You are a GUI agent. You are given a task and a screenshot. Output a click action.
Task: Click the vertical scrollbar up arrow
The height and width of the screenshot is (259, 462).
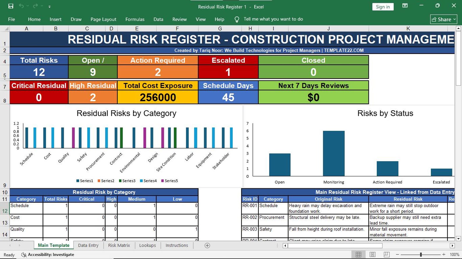[x=459, y=28]
